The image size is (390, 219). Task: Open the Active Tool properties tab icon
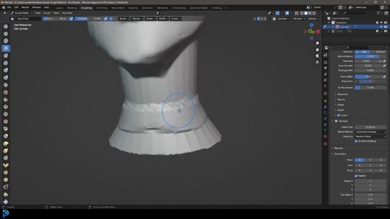[325, 55]
